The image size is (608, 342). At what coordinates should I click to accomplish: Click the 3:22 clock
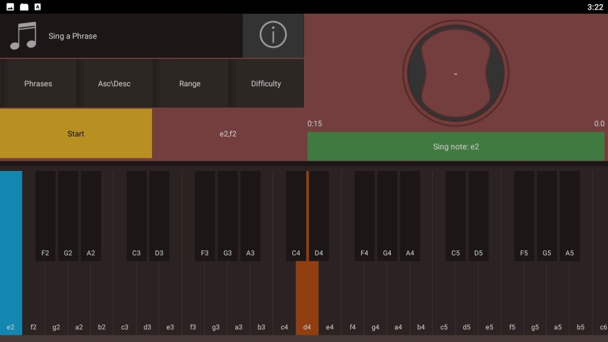[595, 7]
